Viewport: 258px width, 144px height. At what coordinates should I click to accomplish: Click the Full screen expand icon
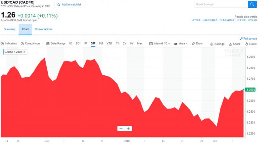tap(241, 39)
